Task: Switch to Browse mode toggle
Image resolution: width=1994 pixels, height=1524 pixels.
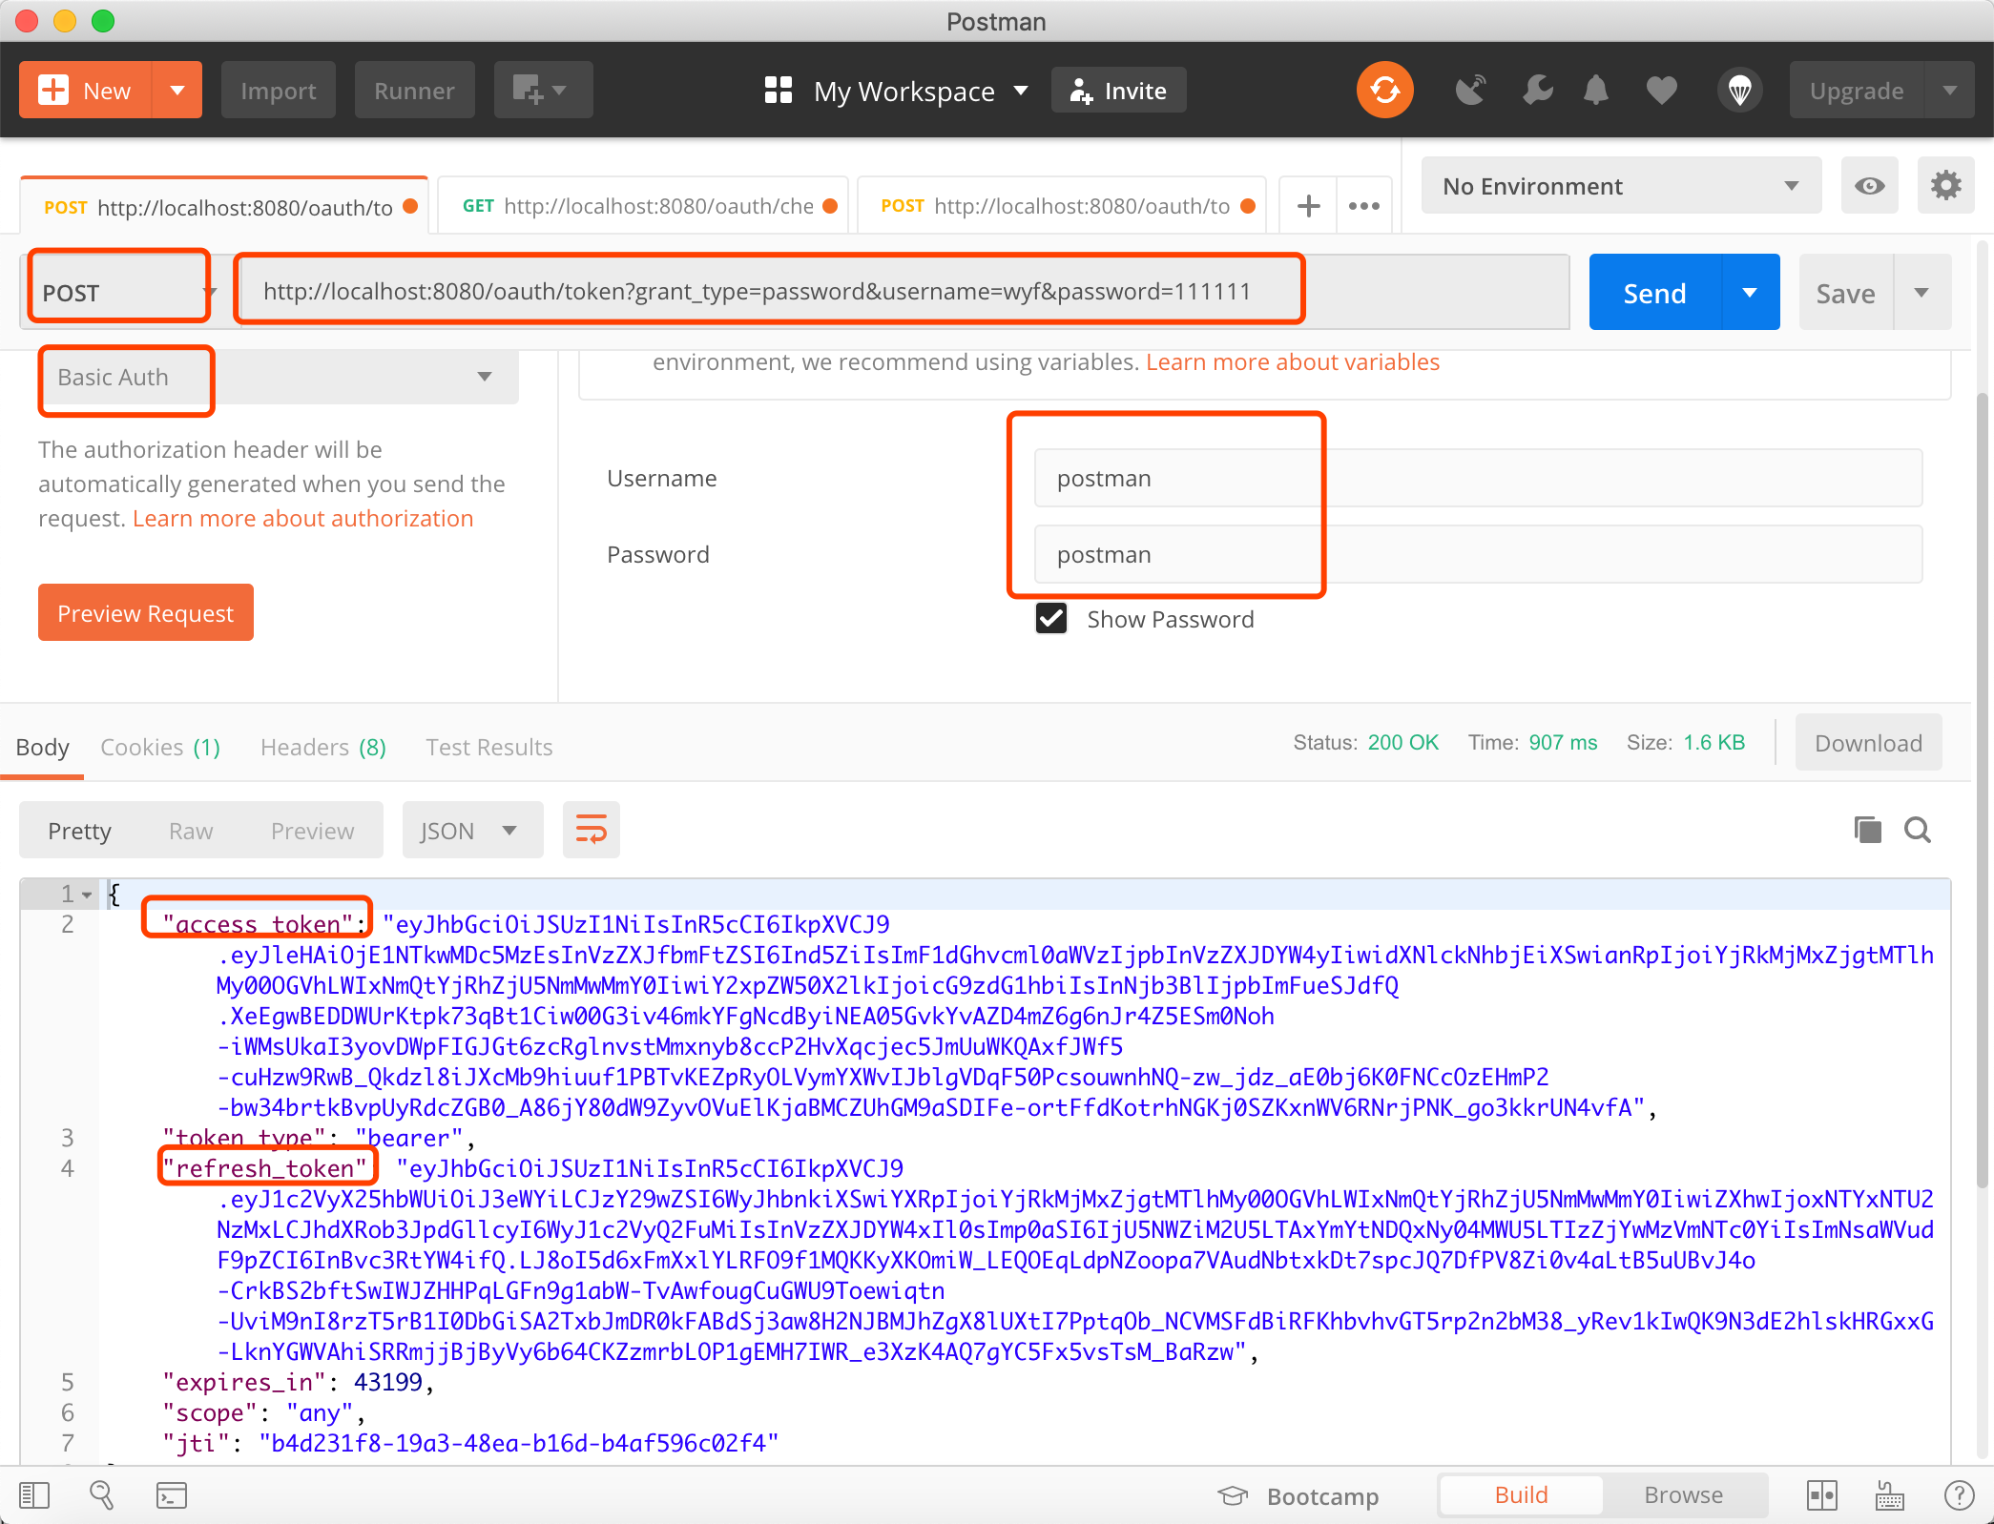Action: (x=1683, y=1494)
